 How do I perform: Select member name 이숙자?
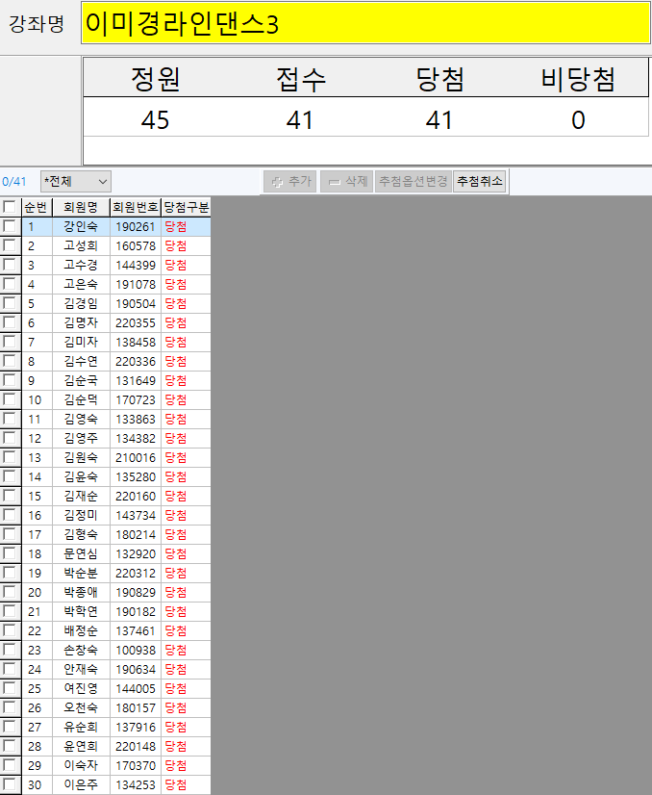pos(81,766)
